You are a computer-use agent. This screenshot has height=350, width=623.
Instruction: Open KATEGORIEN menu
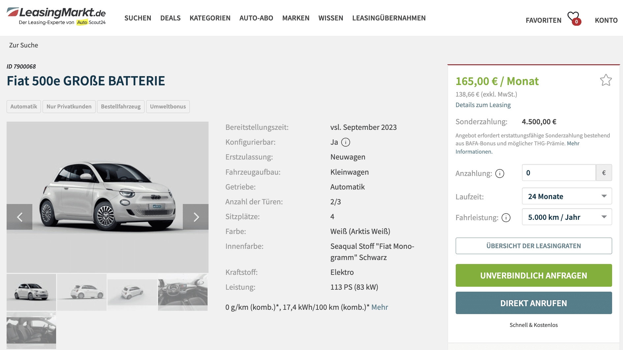[210, 18]
